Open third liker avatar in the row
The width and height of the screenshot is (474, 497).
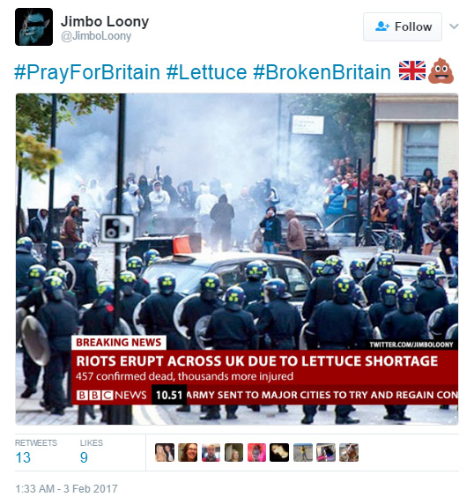(211, 452)
